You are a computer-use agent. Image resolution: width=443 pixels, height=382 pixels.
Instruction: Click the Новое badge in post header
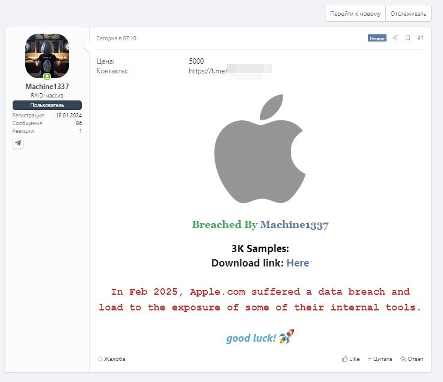(x=377, y=38)
